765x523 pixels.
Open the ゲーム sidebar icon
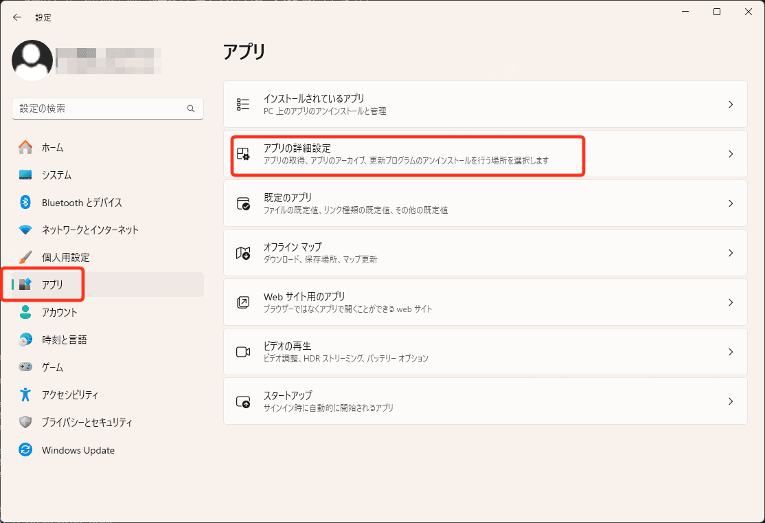pyautogui.click(x=23, y=367)
